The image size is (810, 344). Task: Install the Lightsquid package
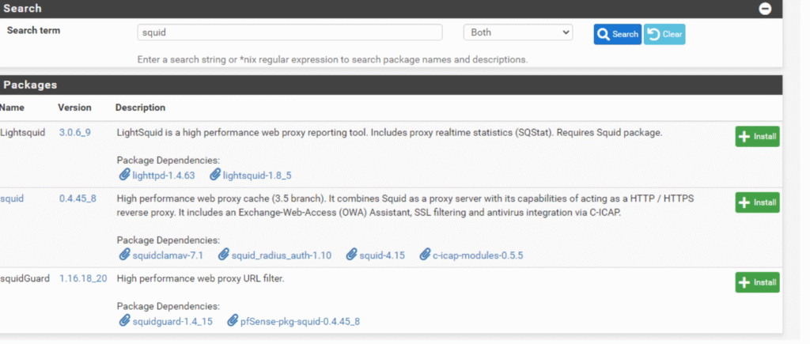click(757, 137)
